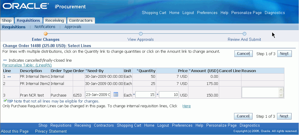Focus the Quantity field showing 15
299x135 pixels.
click(x=145, y=94)
